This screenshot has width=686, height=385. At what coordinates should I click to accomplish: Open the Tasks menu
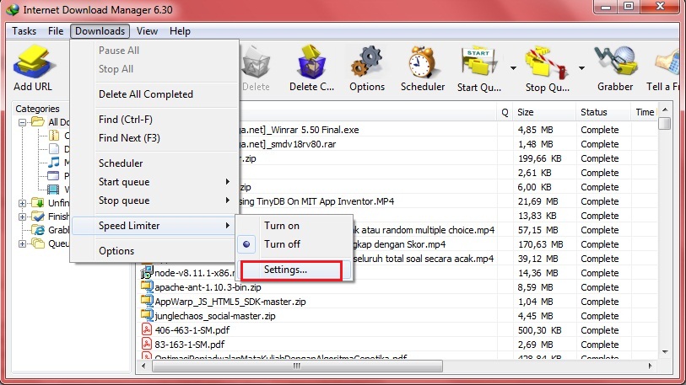click(x=24, y=31)
